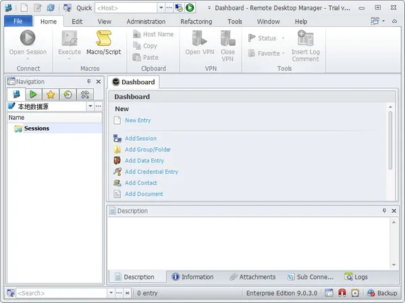405x303 pixels.
Task: Click ellipsis button beside Quick host field
Action: point(169,7)
